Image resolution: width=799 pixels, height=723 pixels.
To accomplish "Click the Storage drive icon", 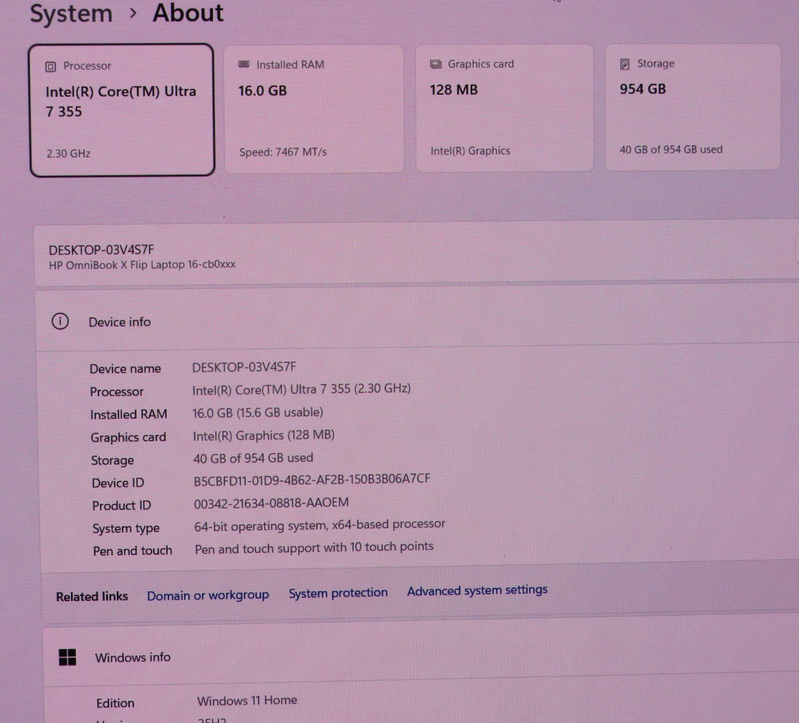I will click(625, 64).
